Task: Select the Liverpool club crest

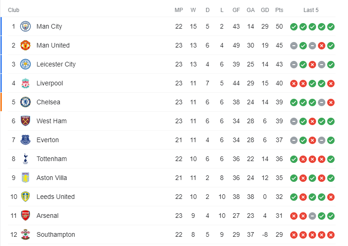Action: pos(25,83)
